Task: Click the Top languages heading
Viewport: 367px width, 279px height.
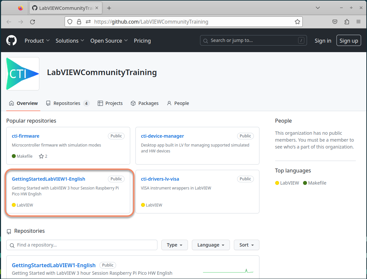Action: click(293, 170)
